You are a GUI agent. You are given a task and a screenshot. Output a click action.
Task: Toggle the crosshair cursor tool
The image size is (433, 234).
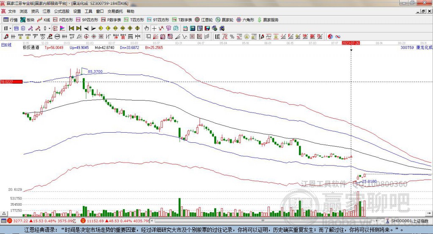(154, 28)
